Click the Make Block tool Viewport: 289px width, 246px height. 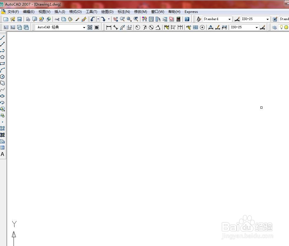tap(2, 115)
